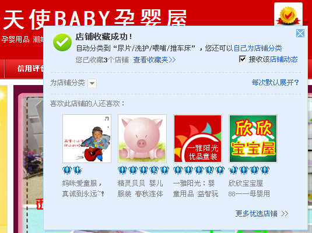Click the 每次默认展开? link
The width and height of the screenshot is (312, 233).
point(275,82)
